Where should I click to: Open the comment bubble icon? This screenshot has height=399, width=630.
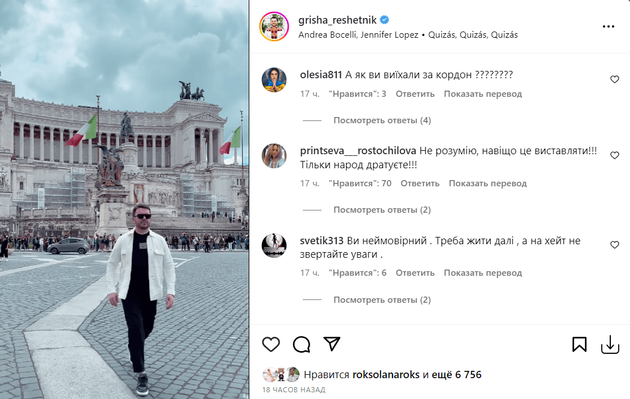coord(301,344)
